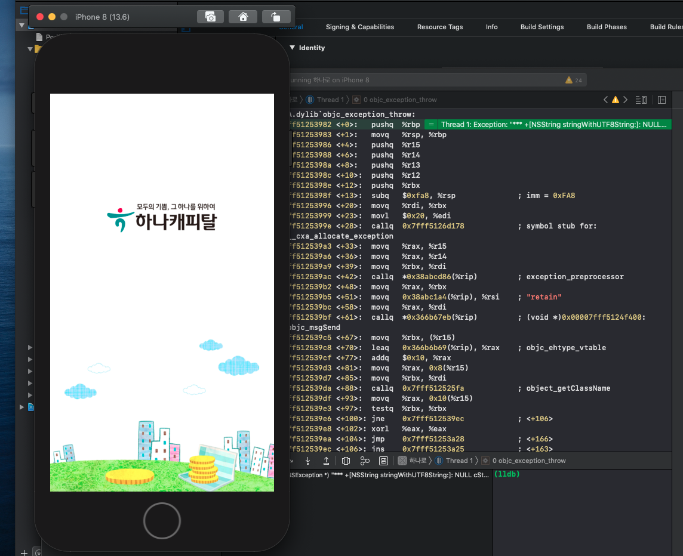
Task: Go to previous issue with left chevron
Action: (606, 100)
